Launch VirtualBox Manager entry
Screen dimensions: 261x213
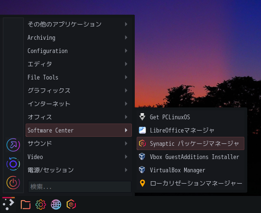point(190,170)
